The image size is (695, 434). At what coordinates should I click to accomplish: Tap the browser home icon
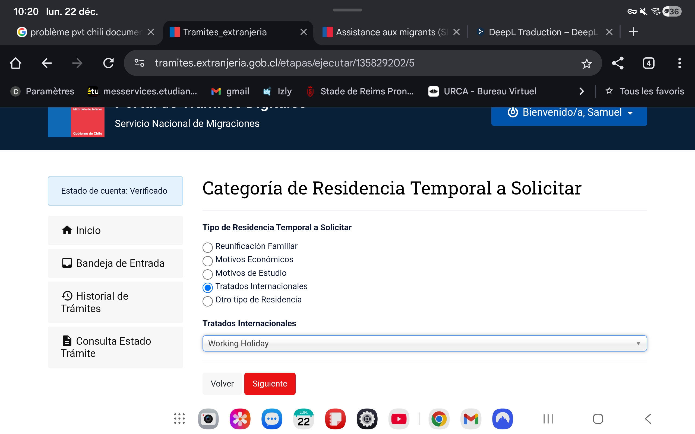click(15, 63)
